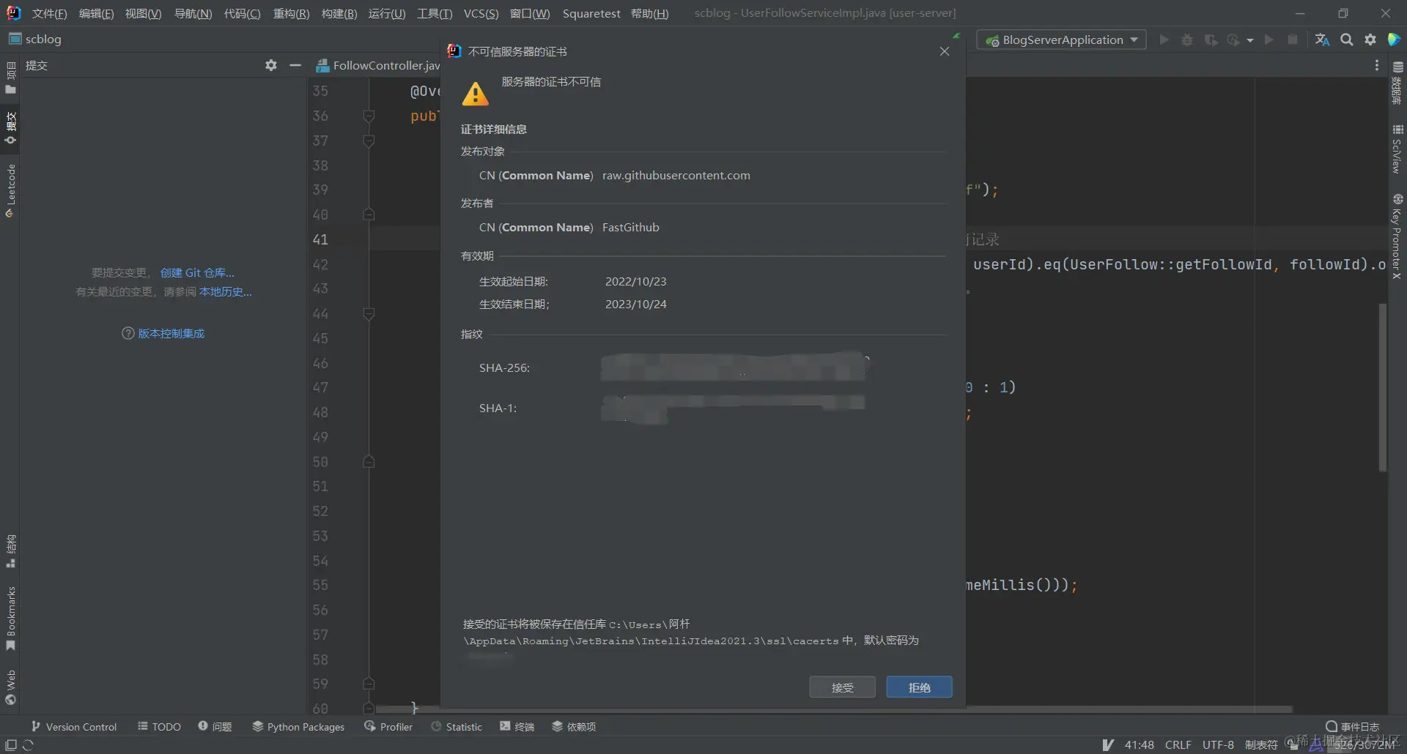Click the Translate icon in the toolbar

(1322, 40)
